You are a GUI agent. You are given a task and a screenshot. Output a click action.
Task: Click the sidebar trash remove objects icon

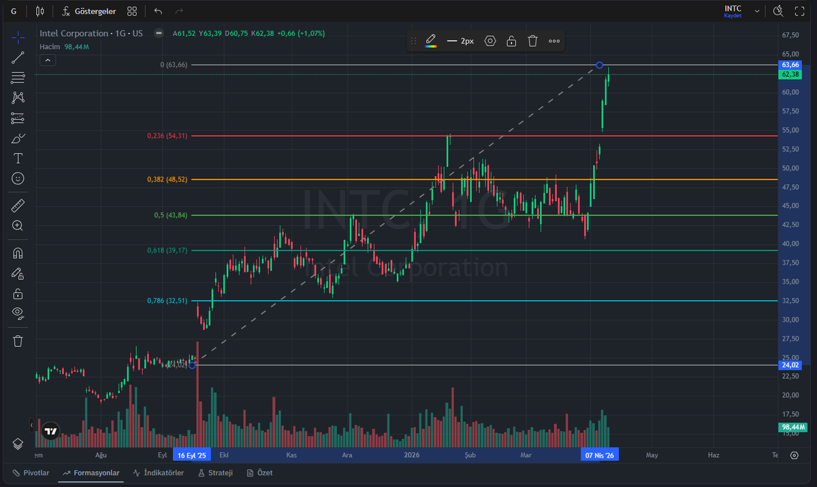[18, 341]
